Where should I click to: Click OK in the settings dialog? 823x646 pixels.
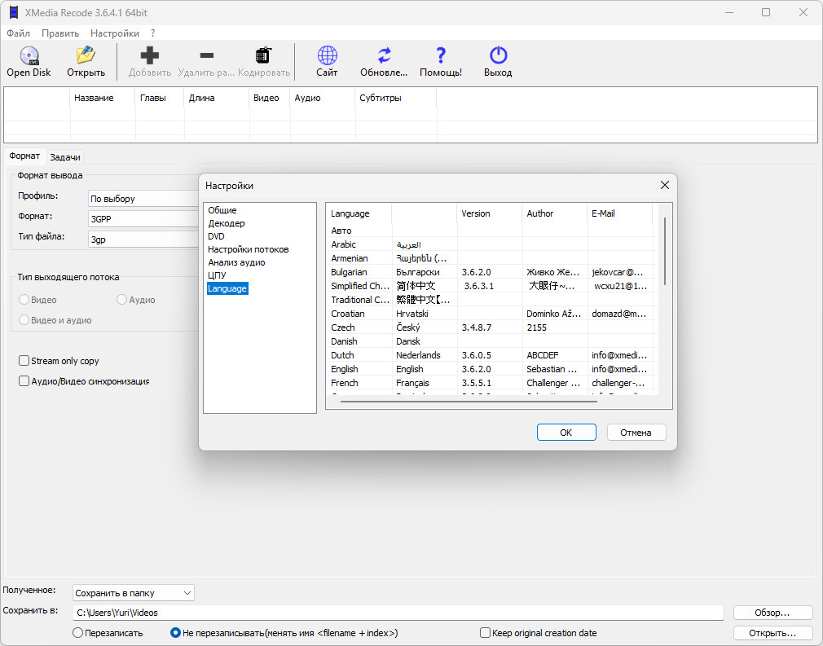[x=566, y=433]
